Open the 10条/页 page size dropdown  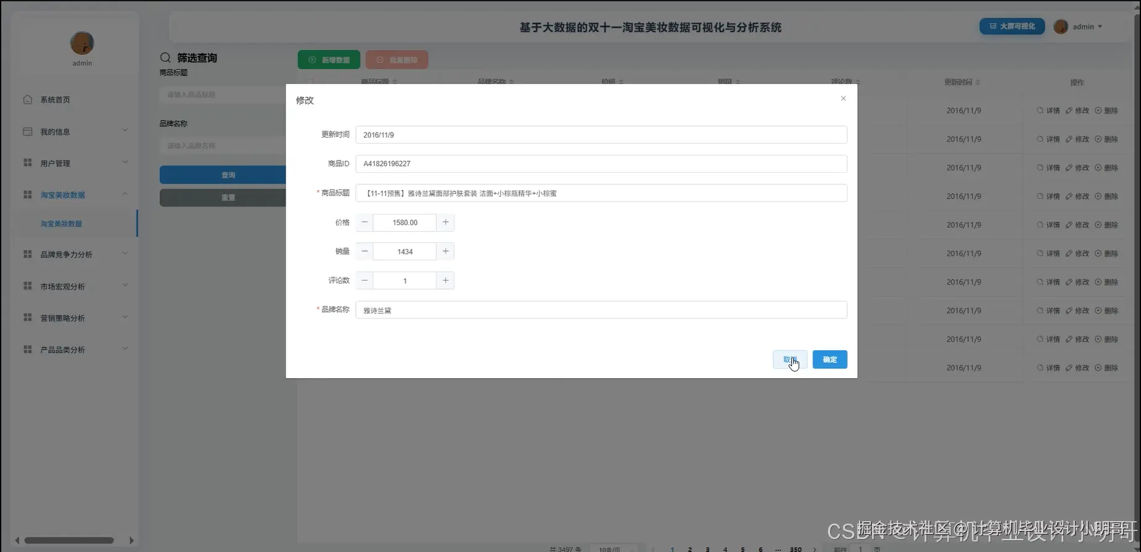tap(614, 549)
